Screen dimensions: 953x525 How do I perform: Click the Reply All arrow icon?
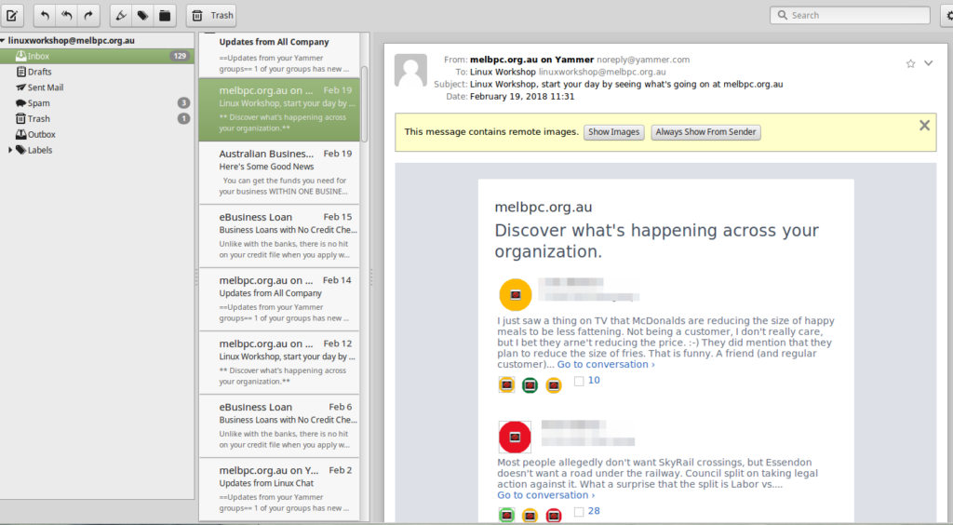point(66,15)
